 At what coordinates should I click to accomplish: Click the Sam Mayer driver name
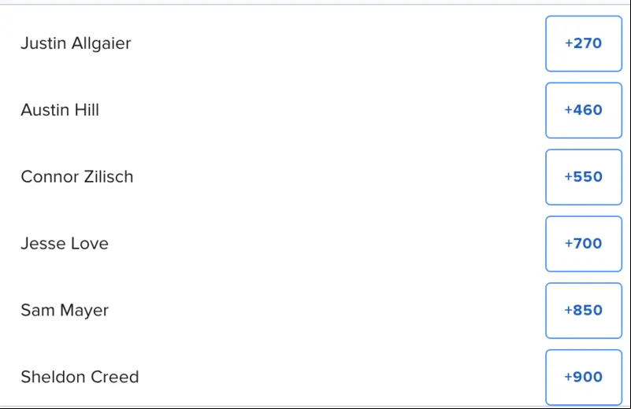[65, 311]
